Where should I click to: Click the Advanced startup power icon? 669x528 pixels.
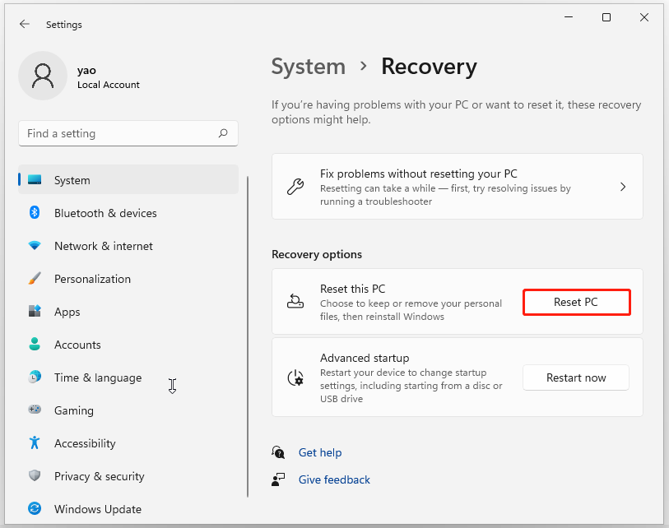click(x=295, y=377)
